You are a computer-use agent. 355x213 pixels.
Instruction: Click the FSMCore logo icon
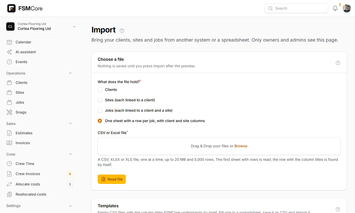(11, 8)
